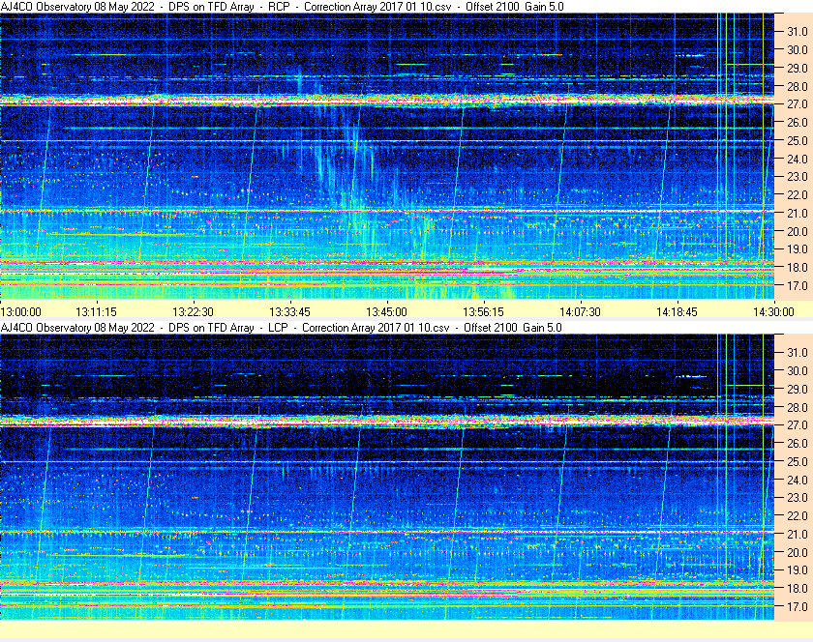Click the 14:18:45 time axis label

click(x=676, y=311)
